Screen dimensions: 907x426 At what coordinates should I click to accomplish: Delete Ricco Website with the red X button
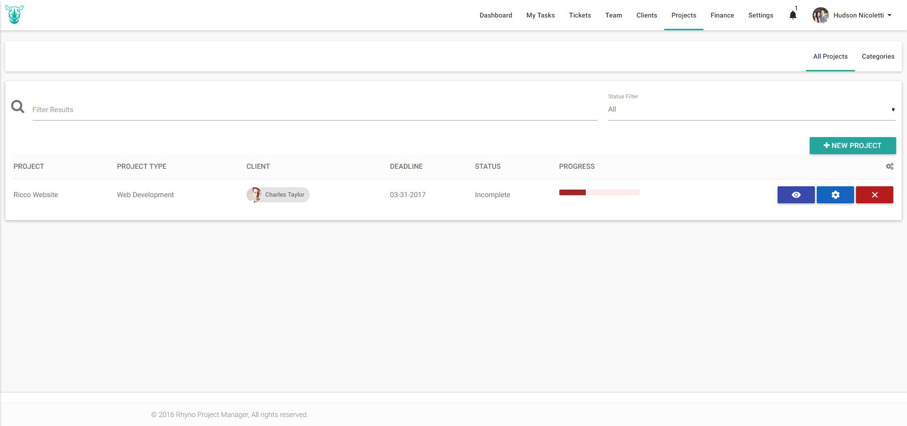[874, 195]
